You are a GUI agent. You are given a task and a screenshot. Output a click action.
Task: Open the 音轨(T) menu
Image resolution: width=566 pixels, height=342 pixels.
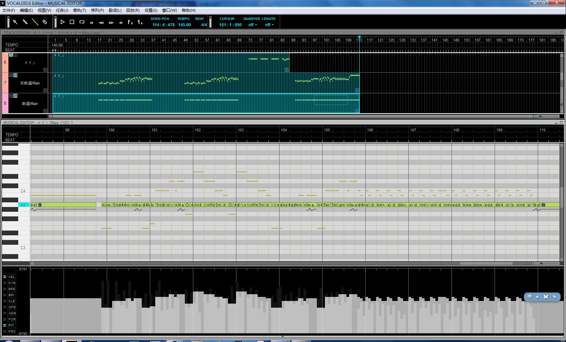79,10
